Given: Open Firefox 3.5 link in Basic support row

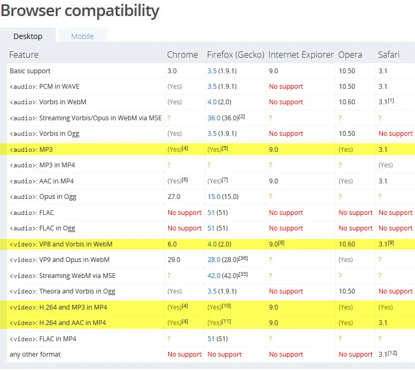Looking at the screenshot, I should [212, 71].
